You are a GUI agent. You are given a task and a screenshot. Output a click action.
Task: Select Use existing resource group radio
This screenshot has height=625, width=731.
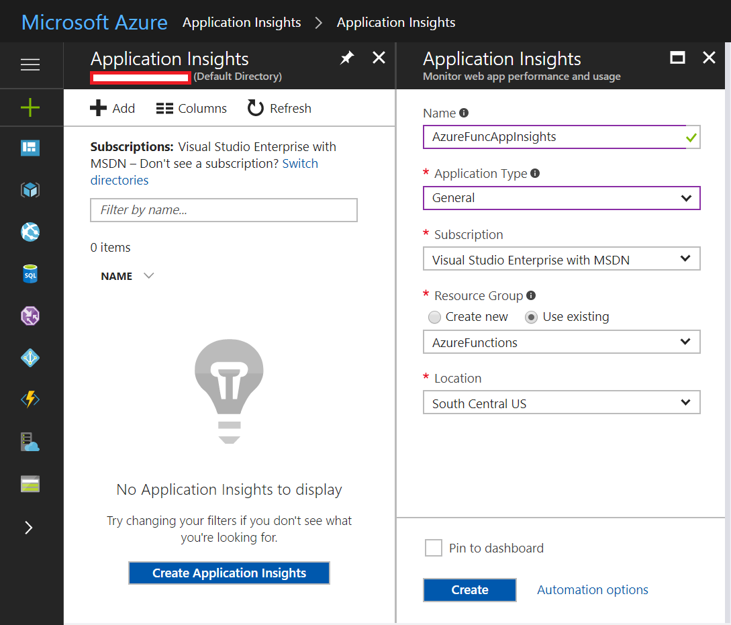point(531,317)
